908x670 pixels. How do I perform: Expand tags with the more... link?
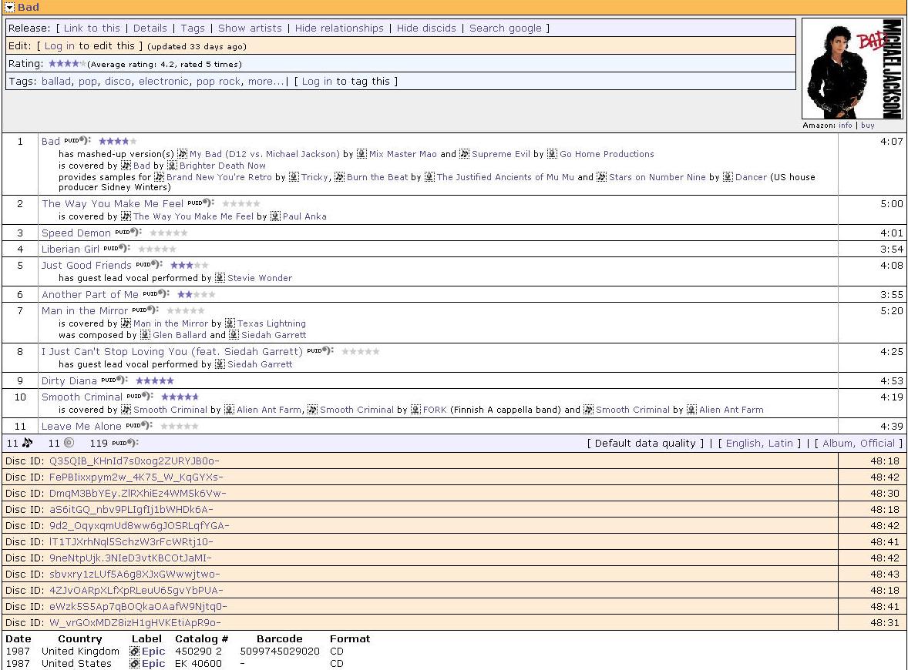(x=266, y=82)
